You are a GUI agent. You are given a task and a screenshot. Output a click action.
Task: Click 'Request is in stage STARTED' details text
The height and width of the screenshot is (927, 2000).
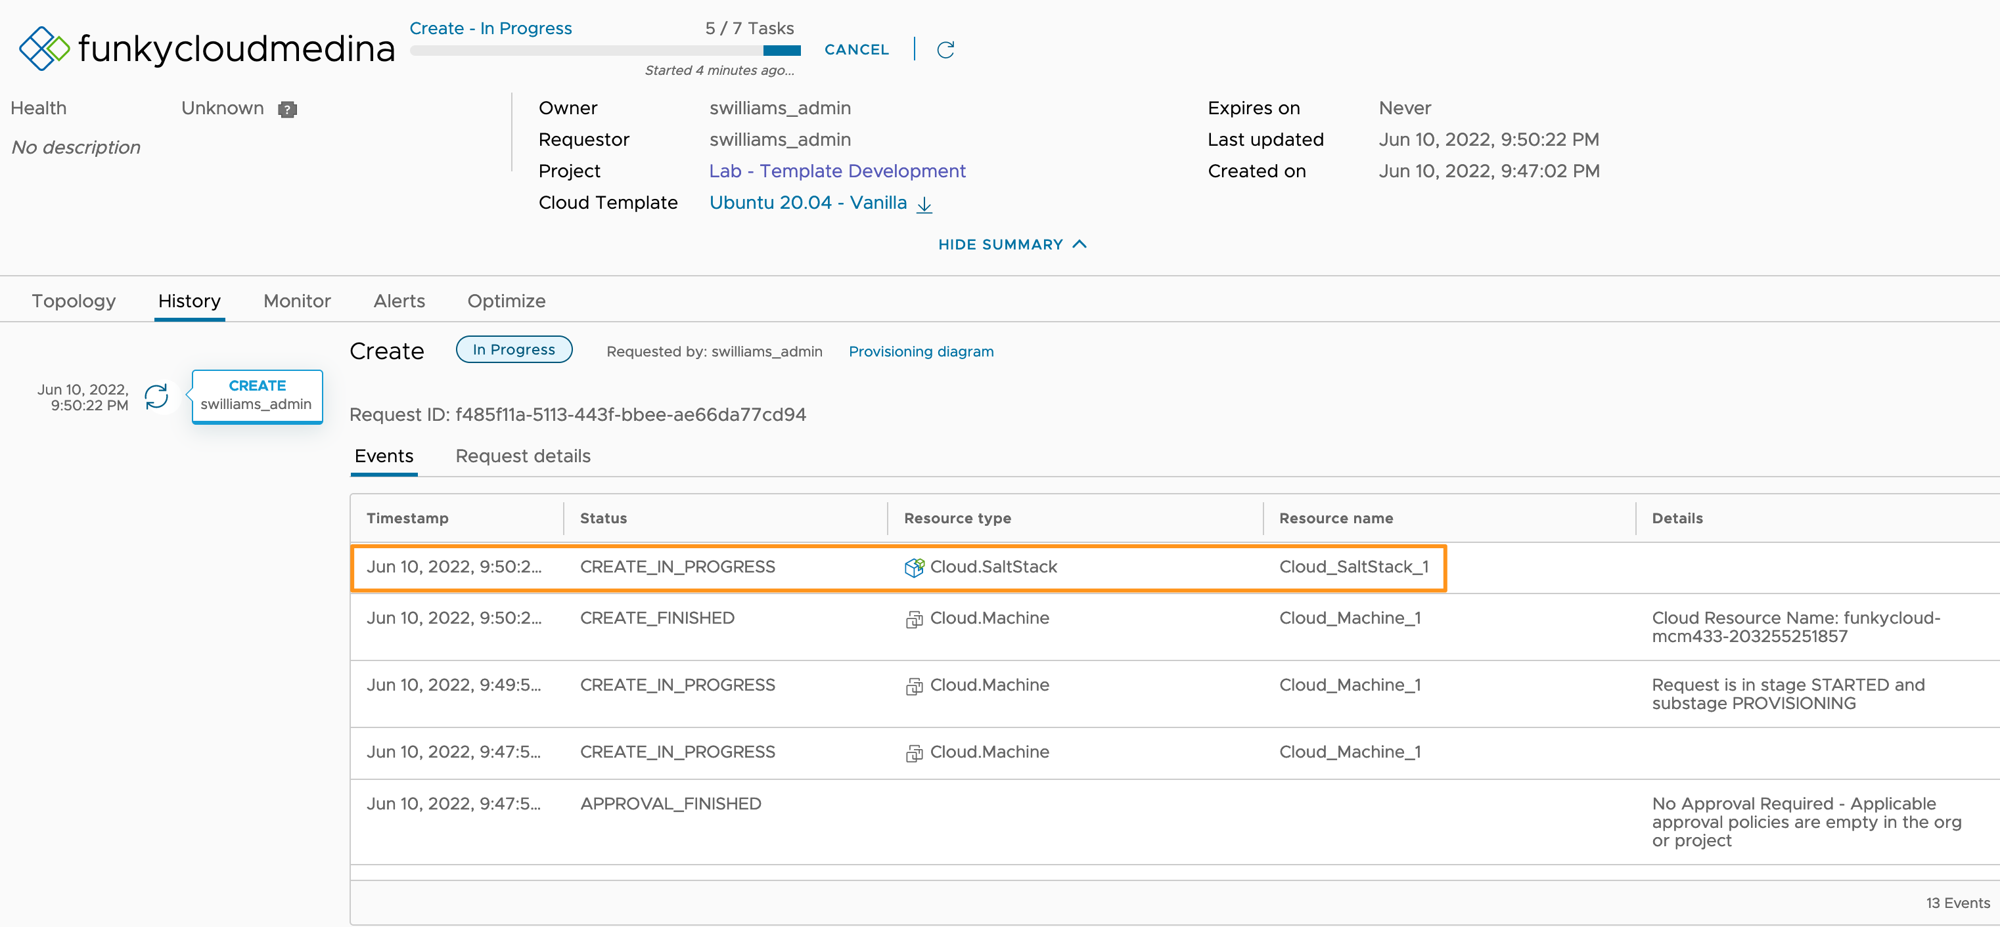tap(1788, 695)
